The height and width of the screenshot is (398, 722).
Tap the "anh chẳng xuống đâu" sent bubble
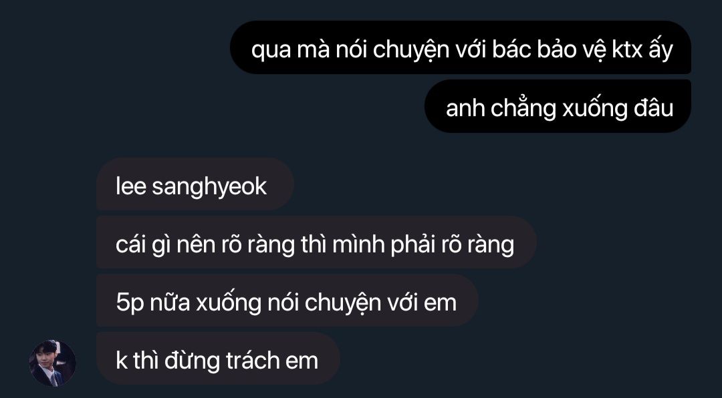[558, 106]
